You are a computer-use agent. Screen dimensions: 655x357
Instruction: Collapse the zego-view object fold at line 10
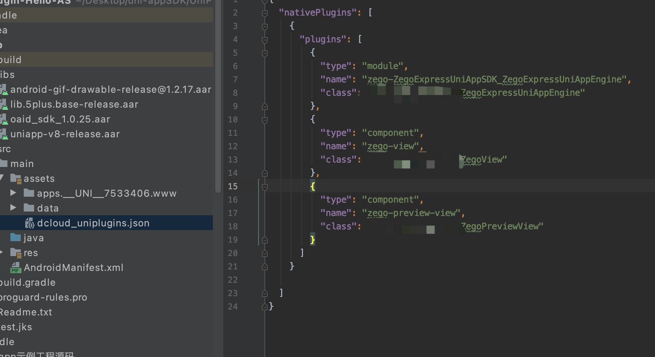coord(265,120)
